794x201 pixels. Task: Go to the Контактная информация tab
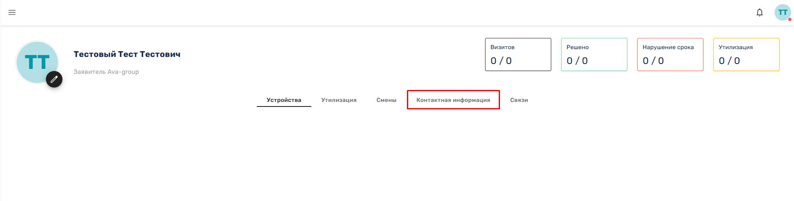[453, 100]
